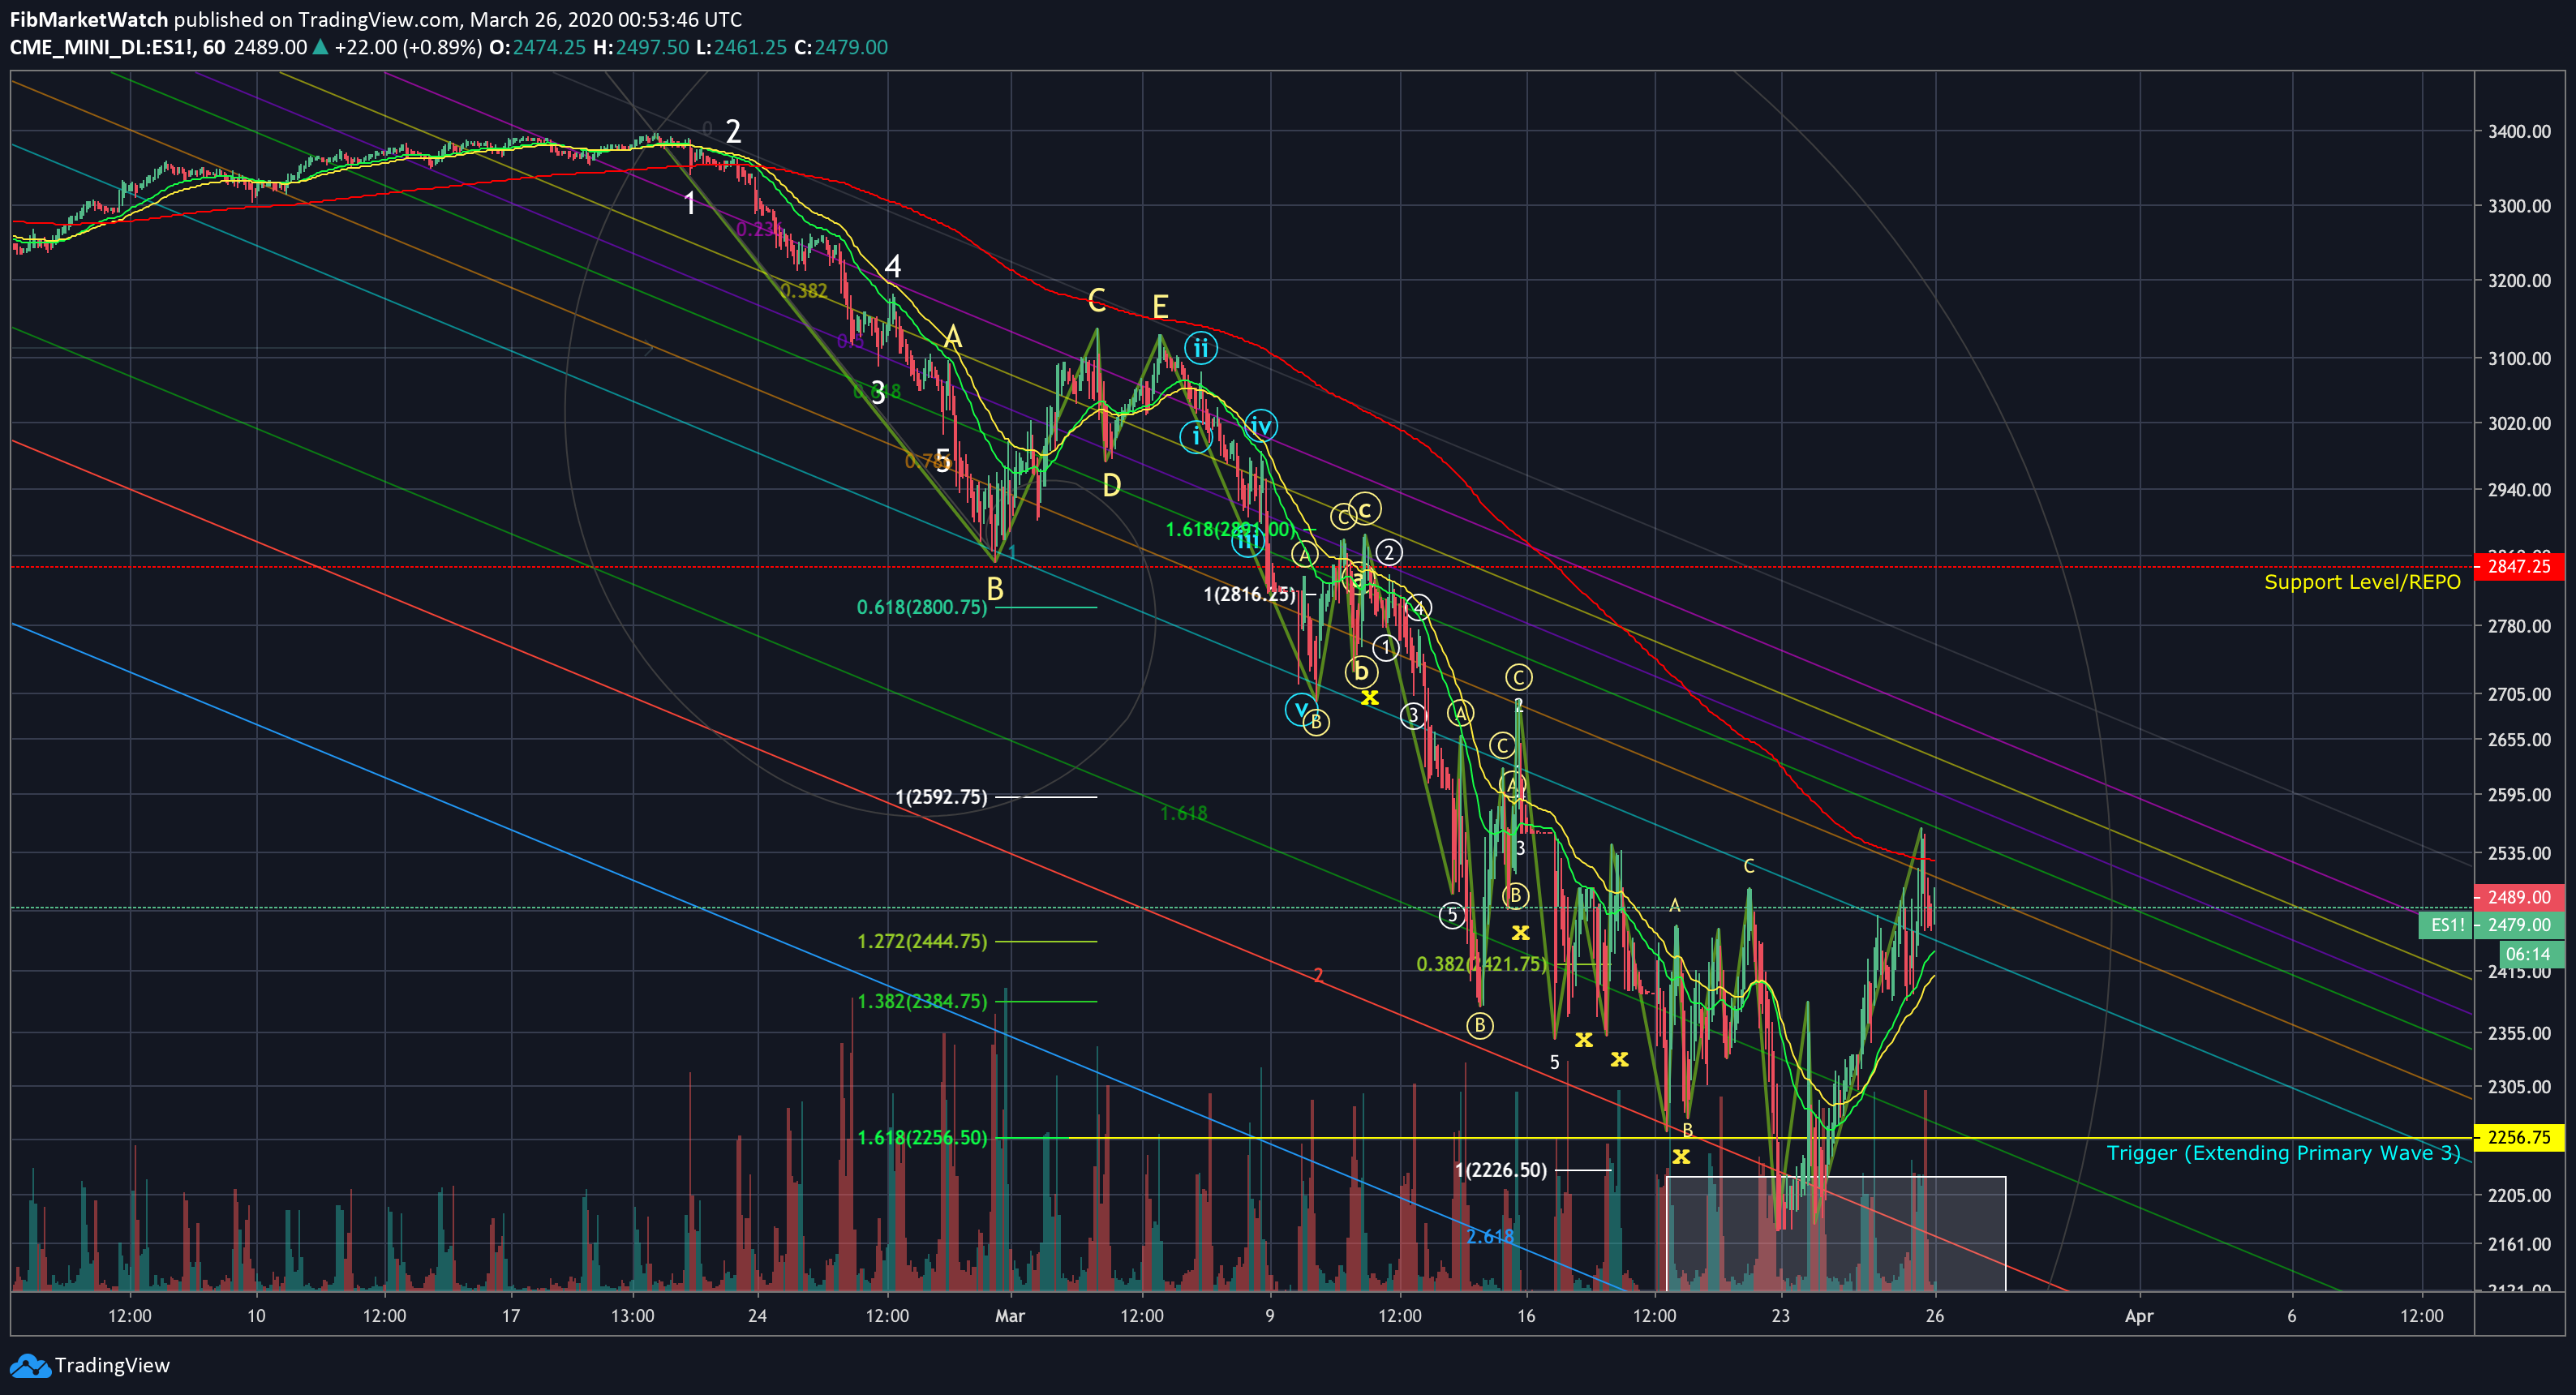Click the yellow 2256.75 price axis label
The width and height of the screenshot is (2576, 1395).
coord(2519,1138)
